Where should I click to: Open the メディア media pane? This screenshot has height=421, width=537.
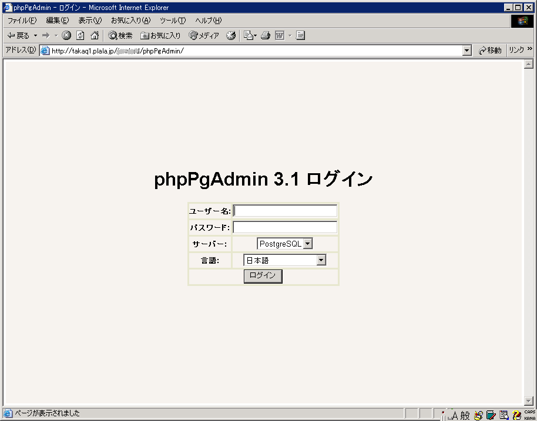[x=204, y=36]
